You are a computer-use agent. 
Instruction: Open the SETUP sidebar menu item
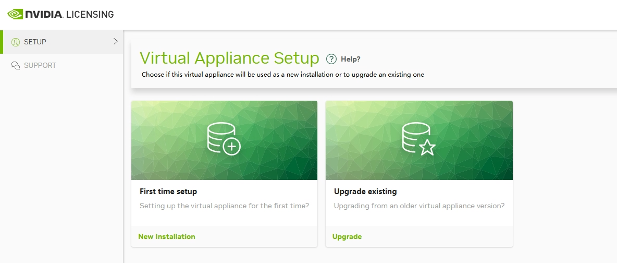point(35,42)
